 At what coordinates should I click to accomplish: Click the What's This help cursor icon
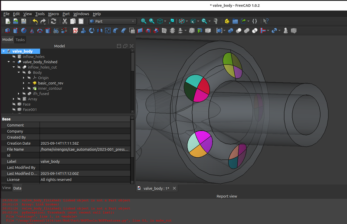click(266, 21)
